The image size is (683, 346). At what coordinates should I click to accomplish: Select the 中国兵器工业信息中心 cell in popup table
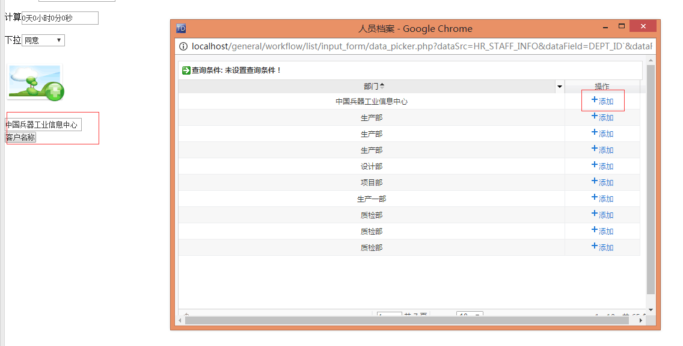tap(372, 102)
